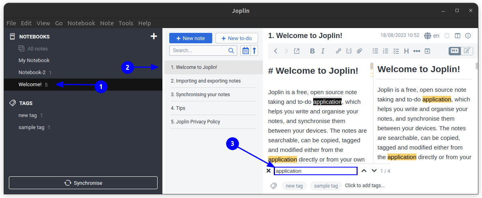Viewport: 482px width, 198px height.
Task: Open note in external editor icon
Action: [297, 51]
